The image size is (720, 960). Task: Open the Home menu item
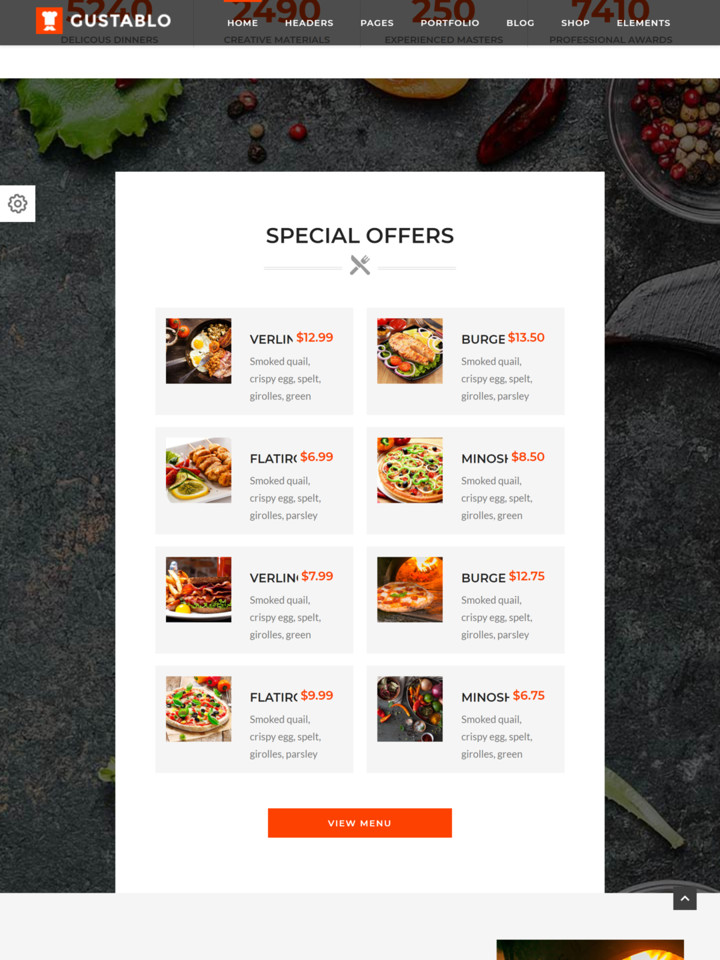tap(243, 23)
